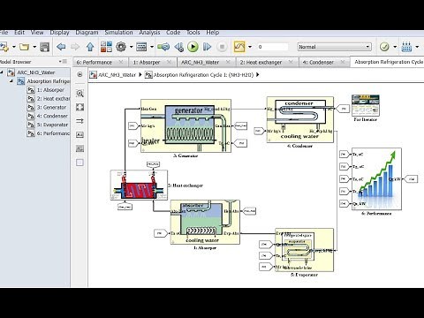424x318 pixels.
Task: Open the Display menu
Action: tap(59, 33)
